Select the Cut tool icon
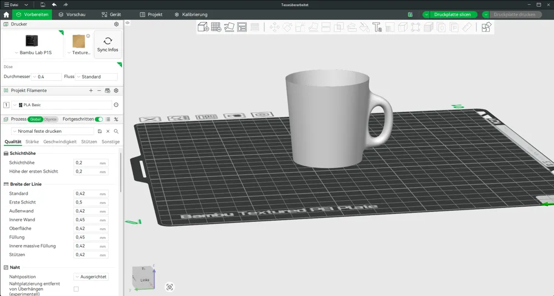 (x=326, y=27)
